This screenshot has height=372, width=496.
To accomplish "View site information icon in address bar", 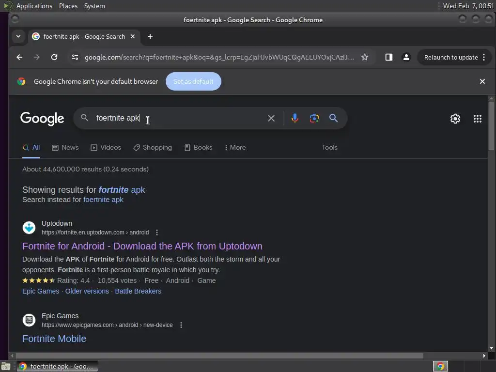I will [75, 57].
